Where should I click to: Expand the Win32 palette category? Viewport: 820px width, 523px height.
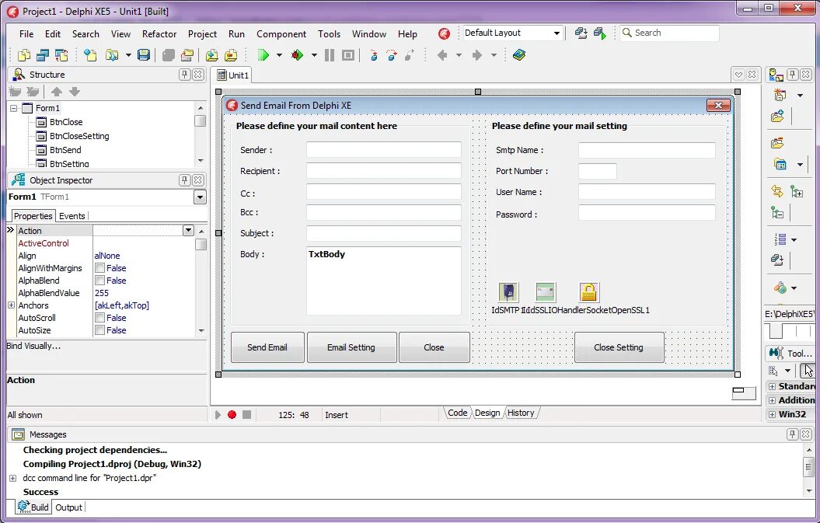pos(772,414)
